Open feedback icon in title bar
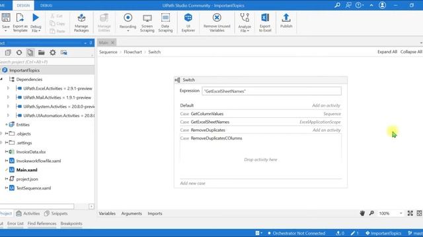Viewport: 423px width, 237px height. (348, 5)
